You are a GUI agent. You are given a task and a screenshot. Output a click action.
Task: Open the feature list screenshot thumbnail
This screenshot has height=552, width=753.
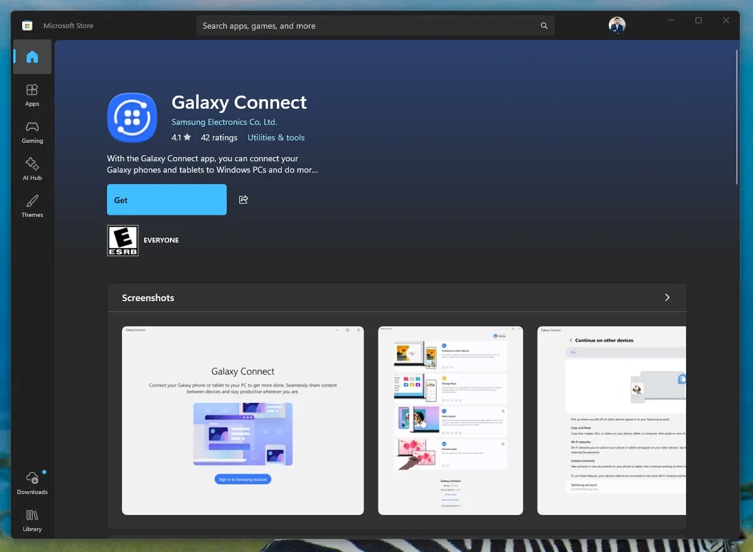click(450, 421)
